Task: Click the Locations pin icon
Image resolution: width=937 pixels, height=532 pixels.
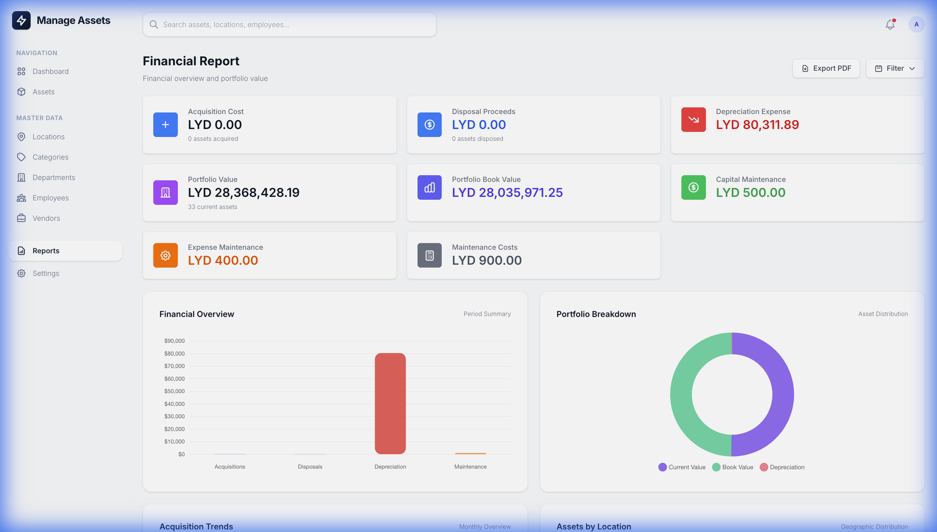Action: (x=22, y=137)
